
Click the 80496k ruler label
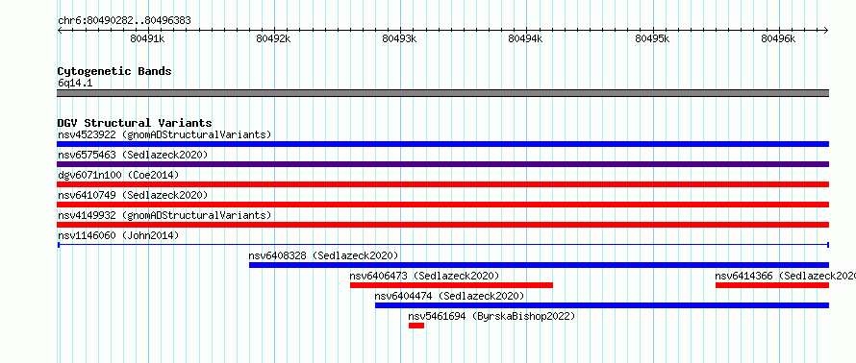pos(778,38)
